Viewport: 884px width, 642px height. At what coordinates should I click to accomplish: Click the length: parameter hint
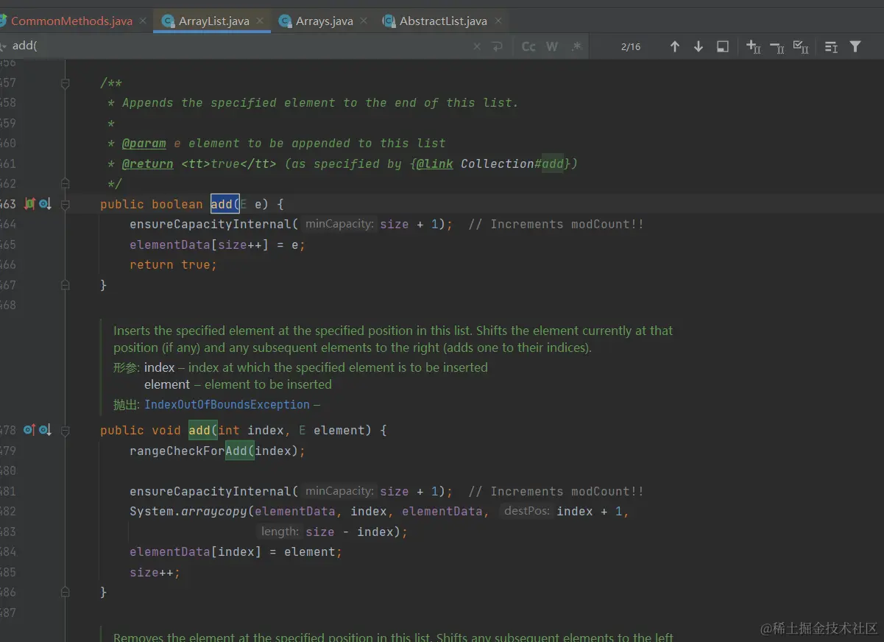point(280,532)
